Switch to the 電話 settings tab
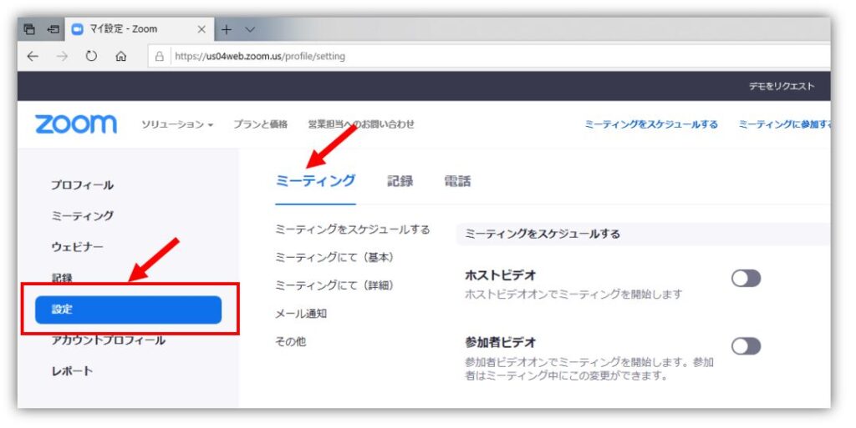Viewport: 856px width, 428px height. point(457,181)
